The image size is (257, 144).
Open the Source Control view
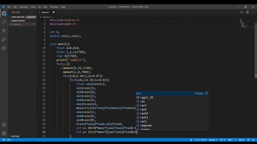coord(4,30)
